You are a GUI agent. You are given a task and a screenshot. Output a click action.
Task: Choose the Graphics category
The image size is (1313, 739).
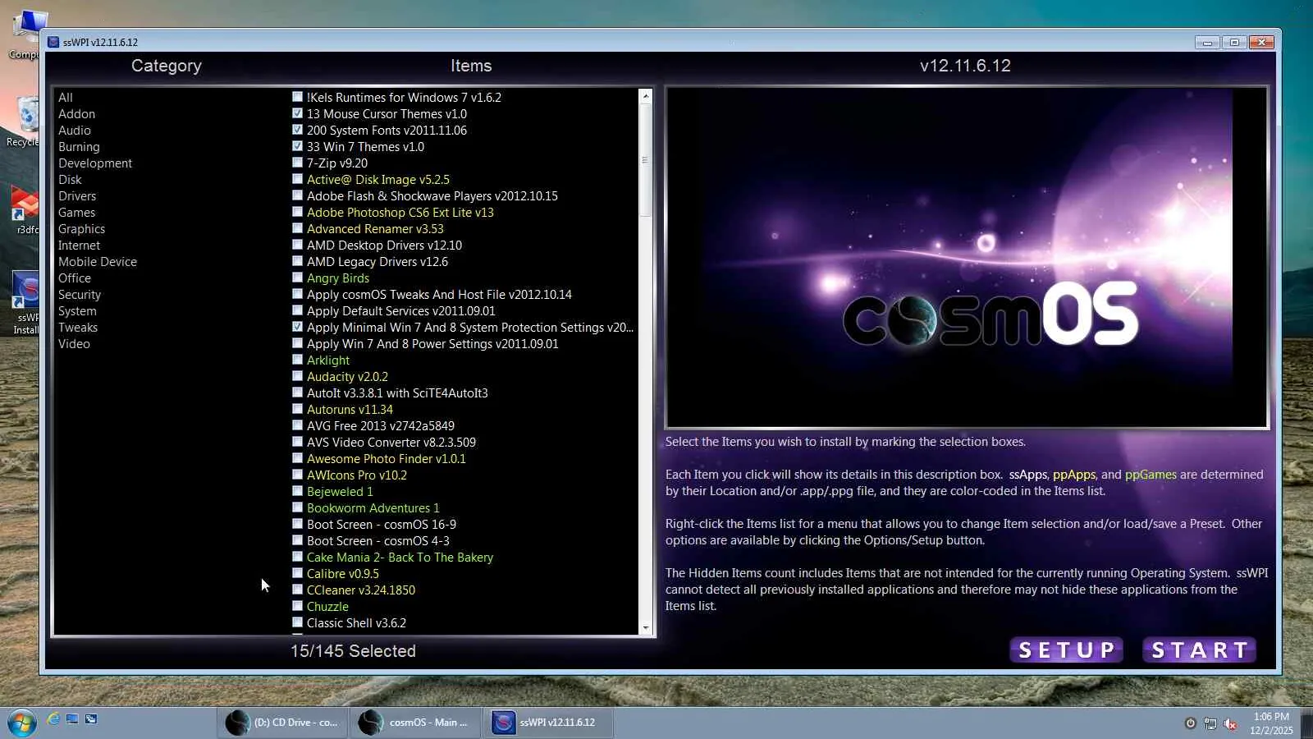[81, 228]
